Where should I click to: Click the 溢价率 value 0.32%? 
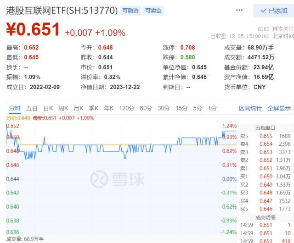pos(112,77)
